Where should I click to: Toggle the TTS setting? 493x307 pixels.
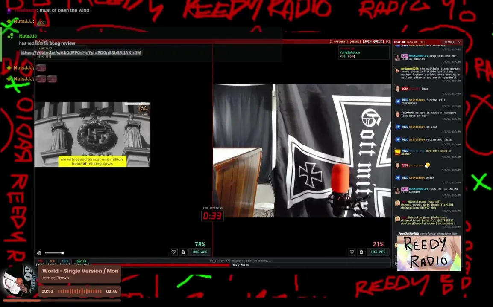40,262
